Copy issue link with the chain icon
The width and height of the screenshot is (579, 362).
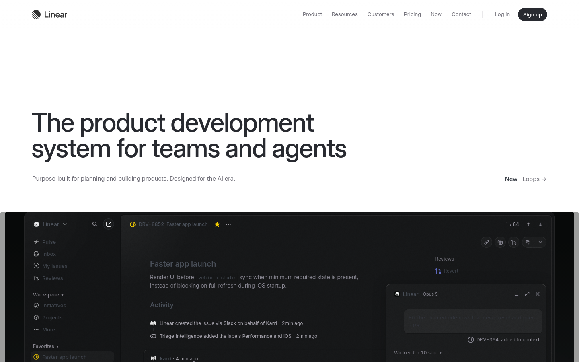[487, 242]
